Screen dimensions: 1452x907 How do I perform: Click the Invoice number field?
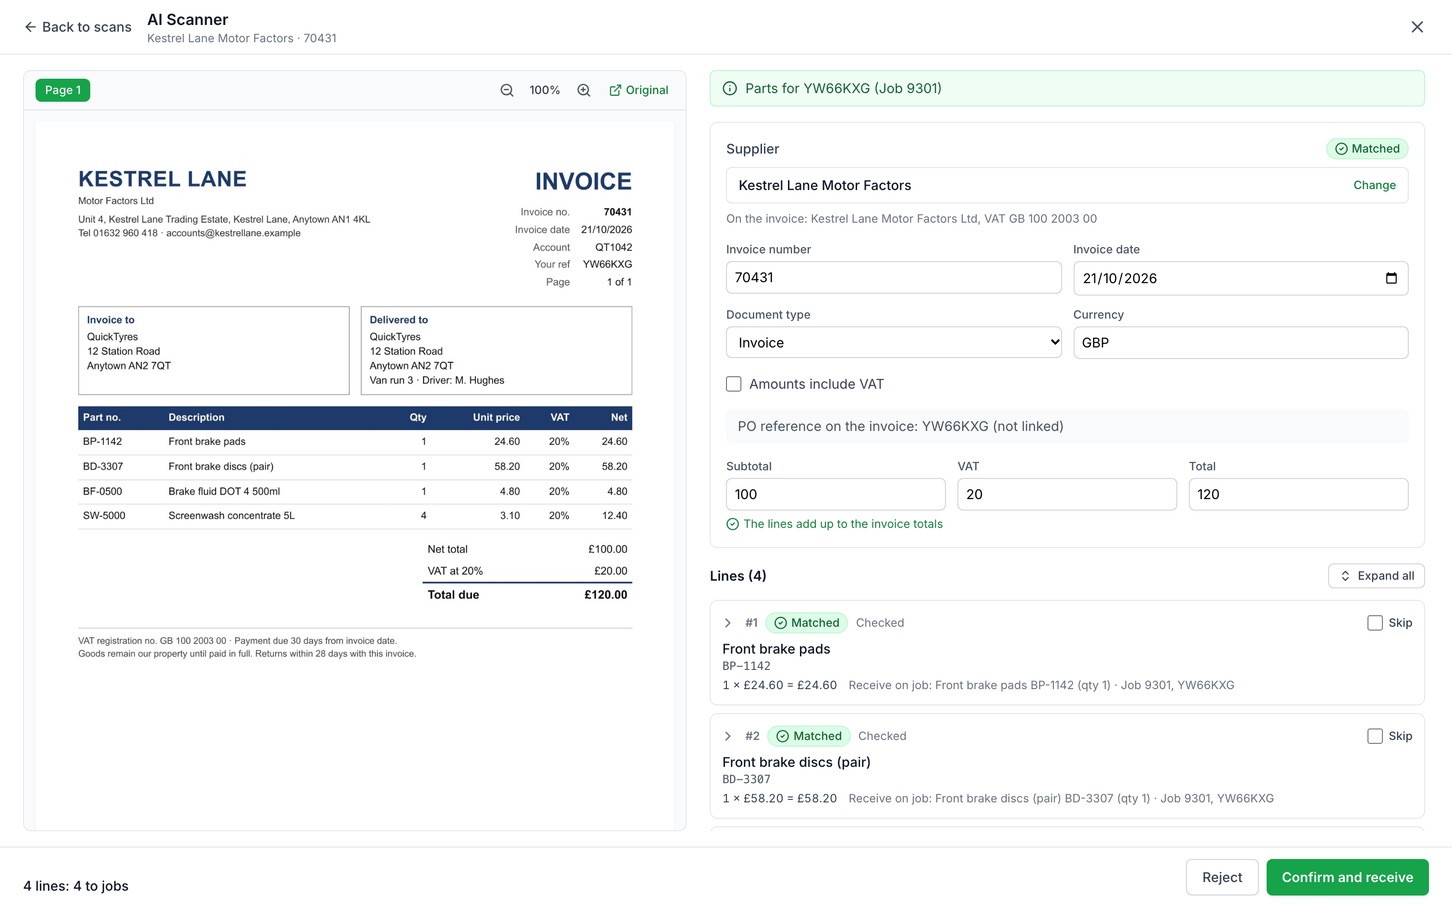tap(894, 277)
